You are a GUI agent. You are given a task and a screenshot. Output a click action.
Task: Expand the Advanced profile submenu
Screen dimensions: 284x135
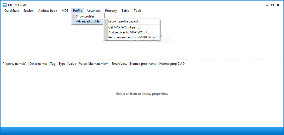tap(88, 21)
